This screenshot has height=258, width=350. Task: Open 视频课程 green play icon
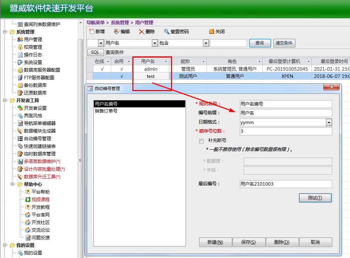coord(28,199)
